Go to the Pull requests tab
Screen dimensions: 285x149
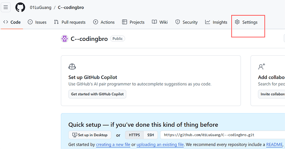tap(70, 22)
